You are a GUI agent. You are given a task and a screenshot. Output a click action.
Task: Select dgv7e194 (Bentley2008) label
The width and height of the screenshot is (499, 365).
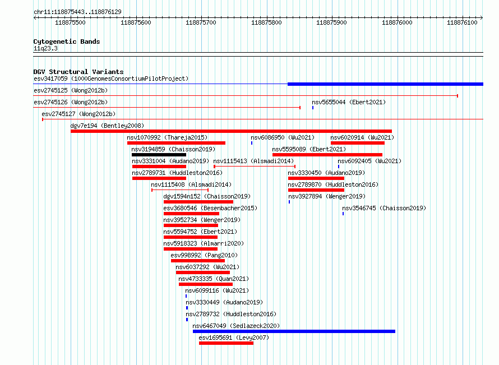[x=107, y=126]
